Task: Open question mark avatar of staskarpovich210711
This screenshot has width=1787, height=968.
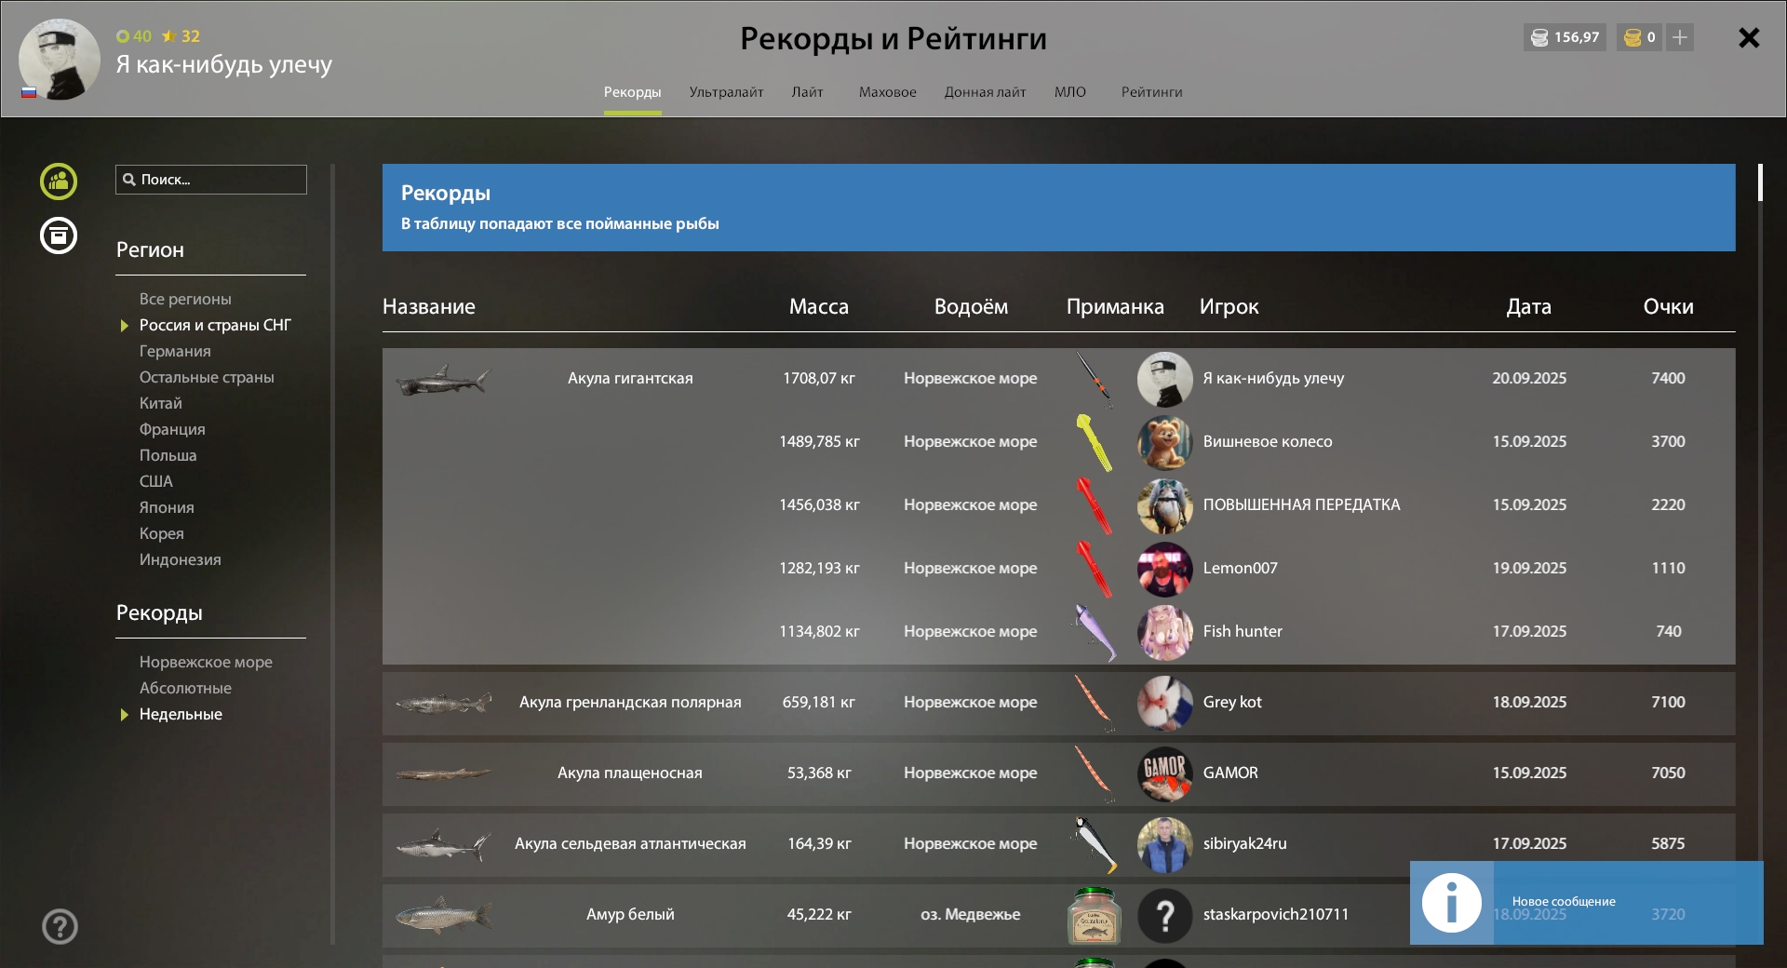Action: [x=1164, y=915]
